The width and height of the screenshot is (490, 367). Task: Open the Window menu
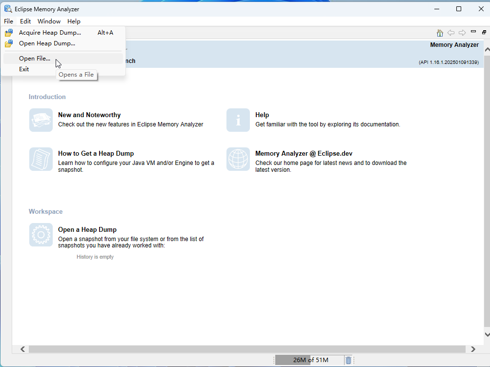(49, 21)
